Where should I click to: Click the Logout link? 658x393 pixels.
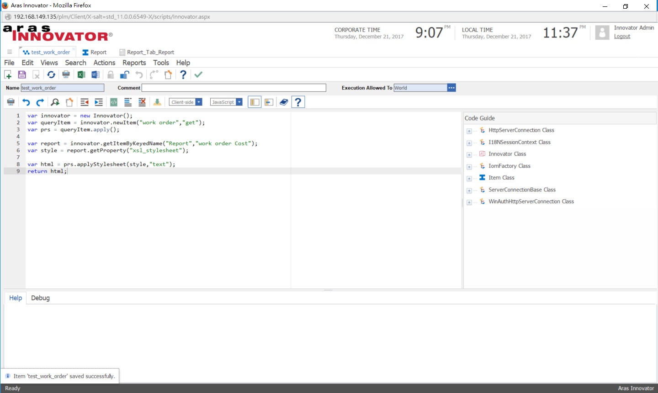(x=622, y=37)
